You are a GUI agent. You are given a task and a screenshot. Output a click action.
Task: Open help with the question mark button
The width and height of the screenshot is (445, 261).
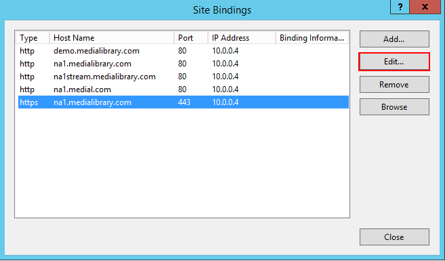point(400,7)
